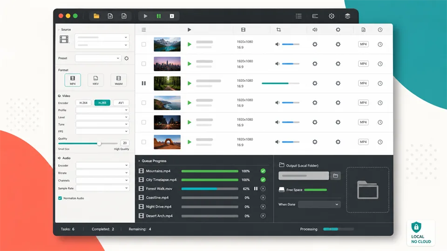Check the night road video row checkbox
The width and height of the screenshot is (447, 251).
tap(144, 122)
